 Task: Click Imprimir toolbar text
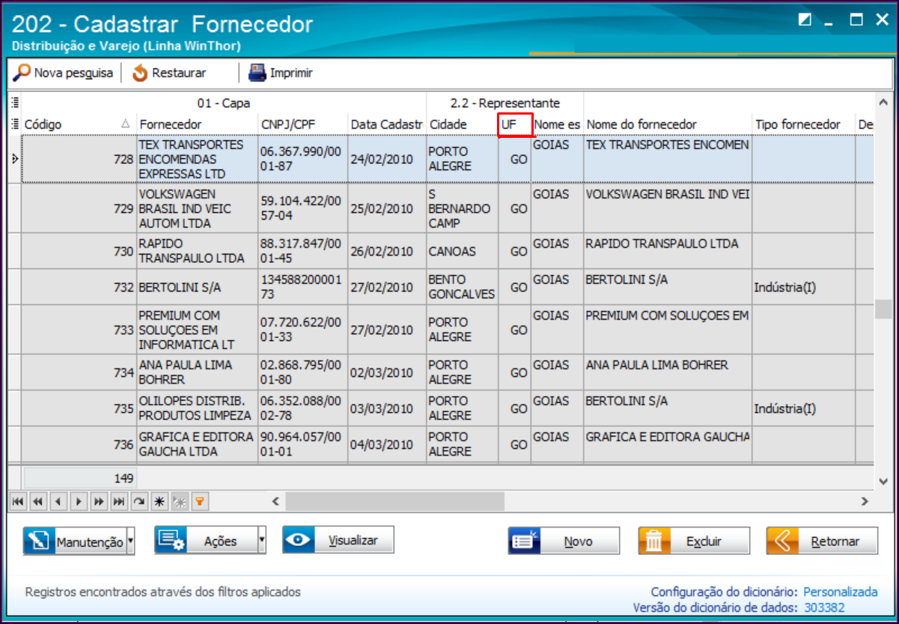(291, 73)
